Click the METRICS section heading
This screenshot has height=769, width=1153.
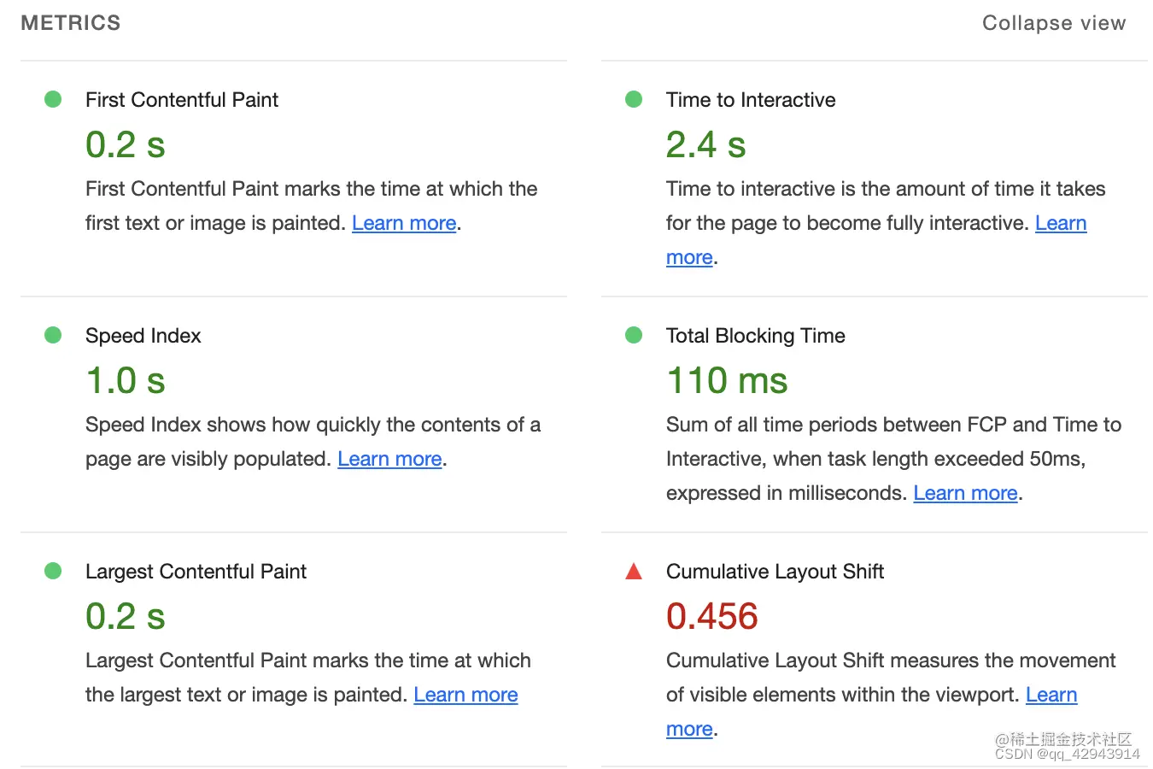pyautogui.click(x=71, y=23)
